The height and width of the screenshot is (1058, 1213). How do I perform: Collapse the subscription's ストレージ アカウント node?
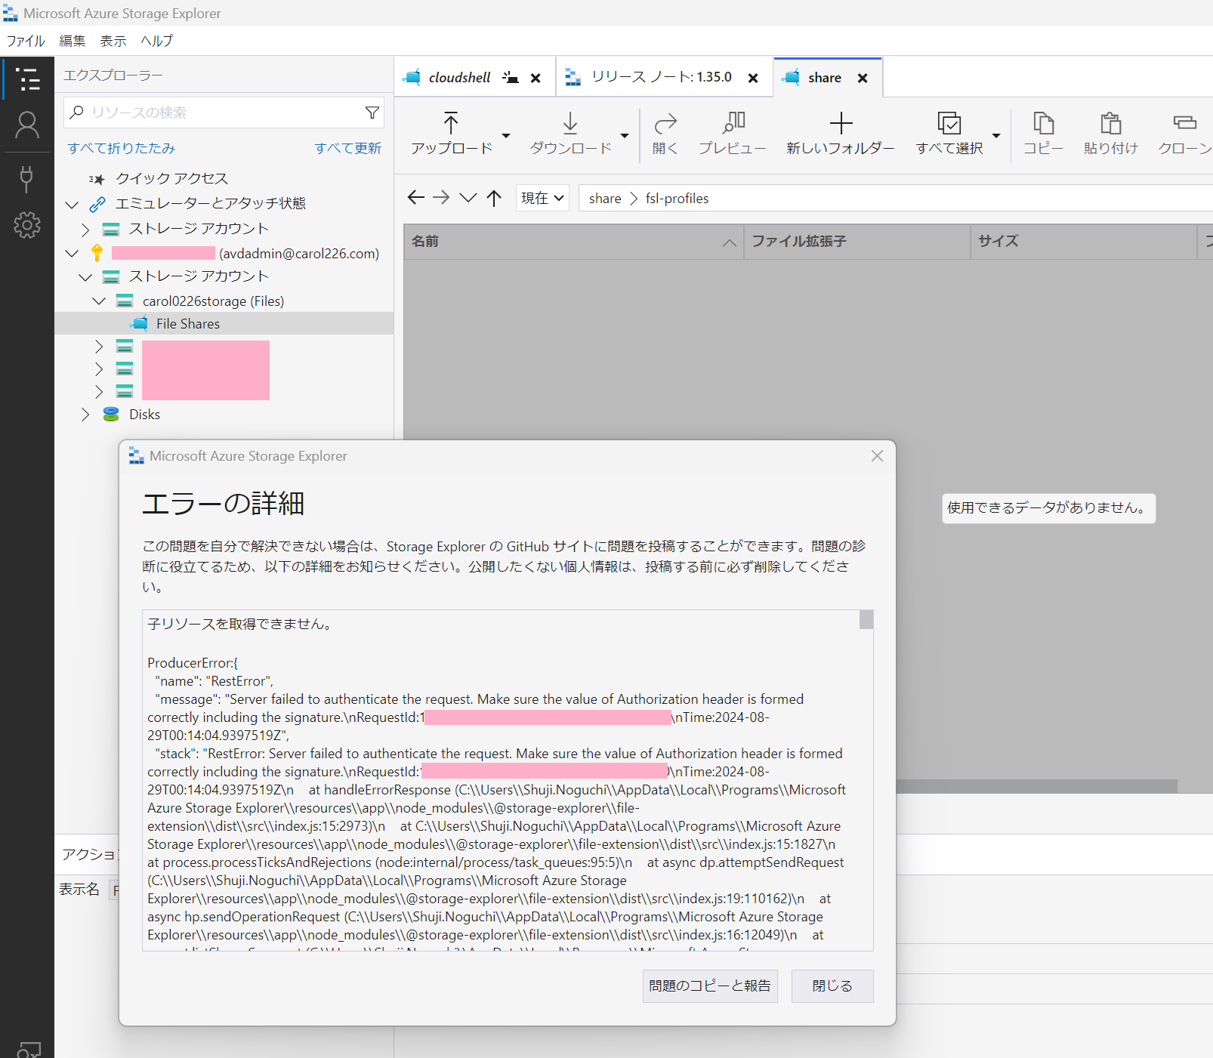pyautogui.click(x=85, y=277)
